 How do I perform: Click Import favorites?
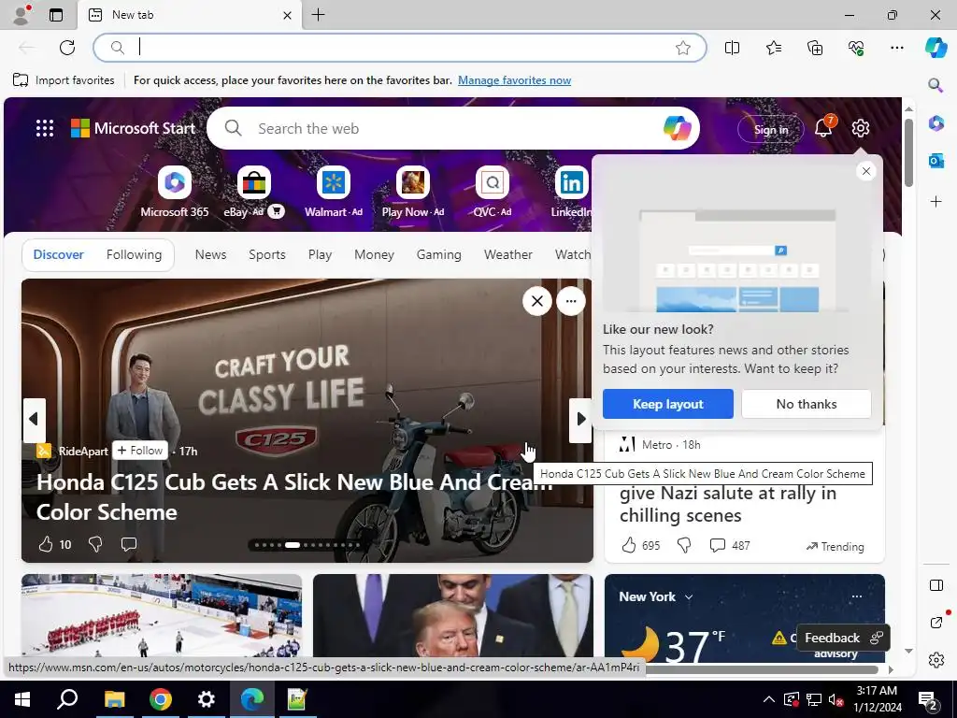coord(64,80)
